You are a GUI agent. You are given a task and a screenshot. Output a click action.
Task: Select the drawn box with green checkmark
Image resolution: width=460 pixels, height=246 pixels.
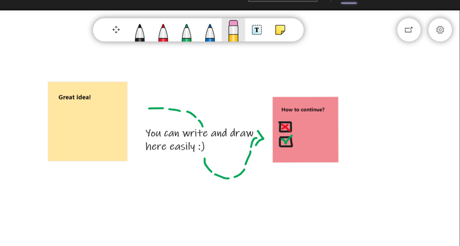click(x=286, y=141)
